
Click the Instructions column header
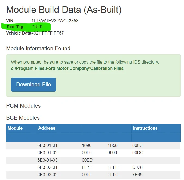[145, 128]
